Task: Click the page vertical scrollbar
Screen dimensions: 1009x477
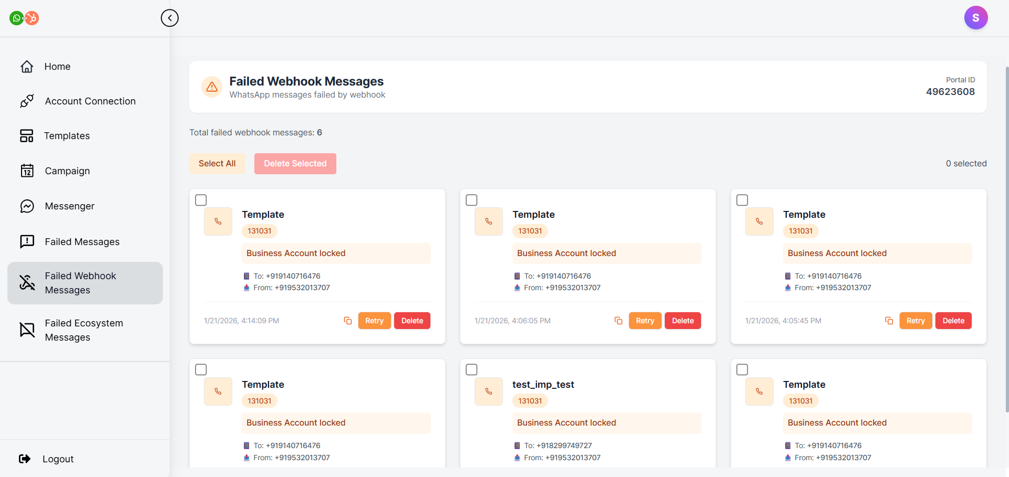Action: point(1006,236)
